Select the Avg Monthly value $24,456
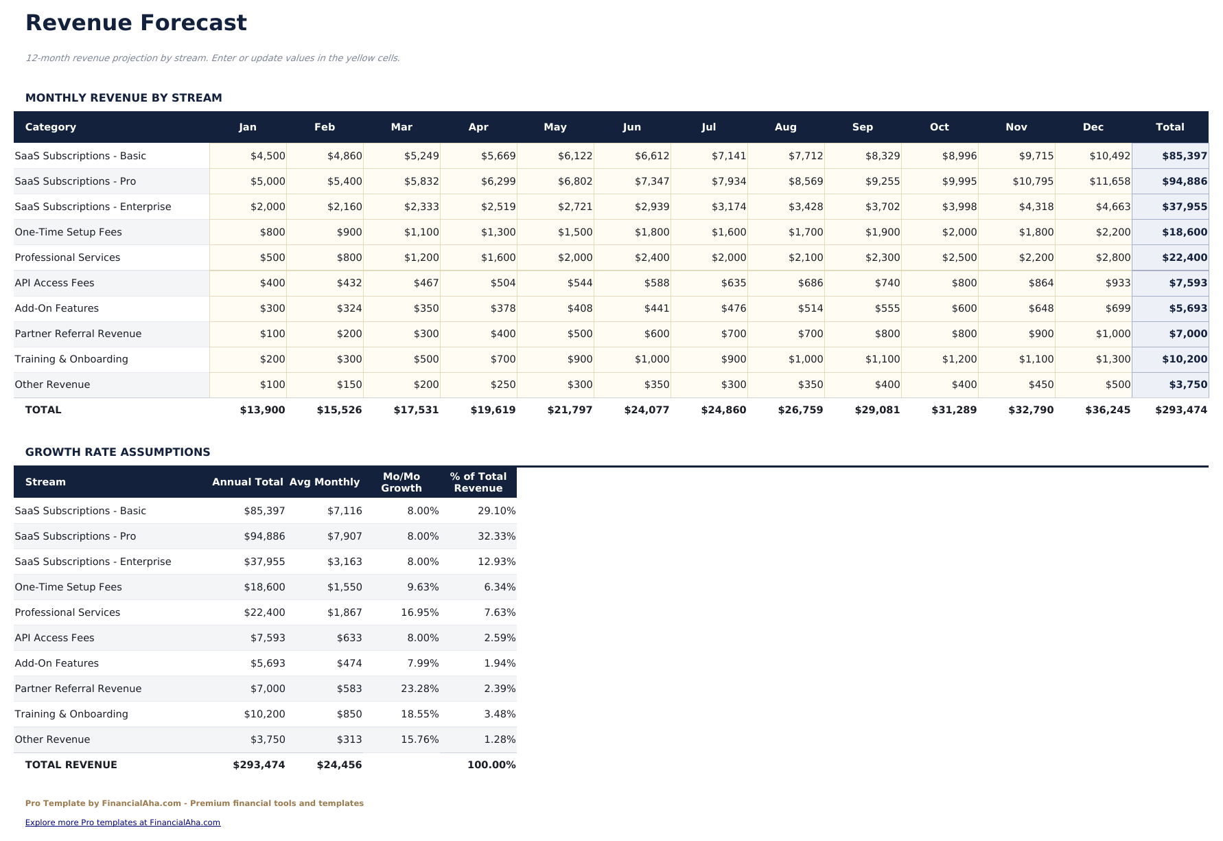Viewport: 1223px width, 841px height. (x=340, y=764)
